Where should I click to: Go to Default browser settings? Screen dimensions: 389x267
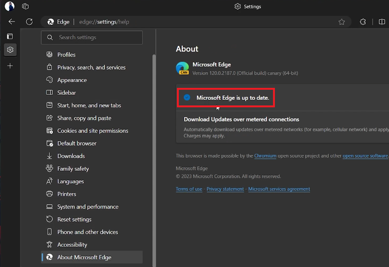(92, 143)
